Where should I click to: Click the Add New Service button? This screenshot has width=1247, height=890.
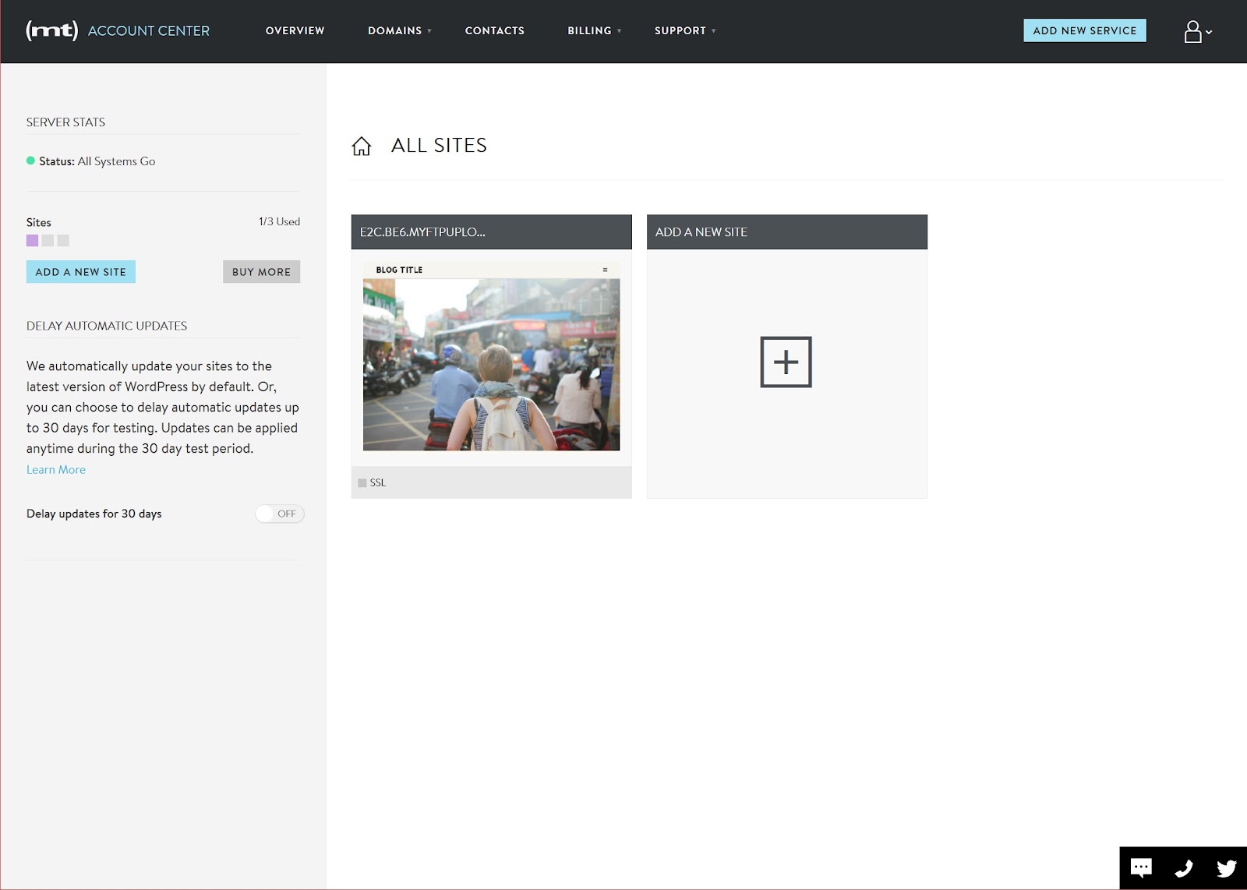[1085, 30]
